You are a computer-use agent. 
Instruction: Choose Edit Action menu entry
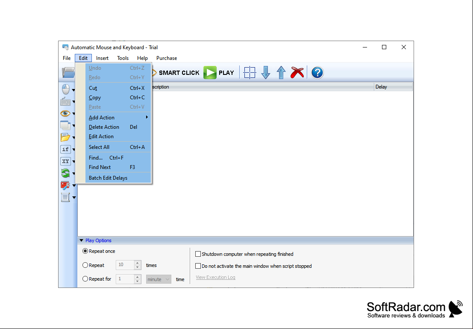118,136
